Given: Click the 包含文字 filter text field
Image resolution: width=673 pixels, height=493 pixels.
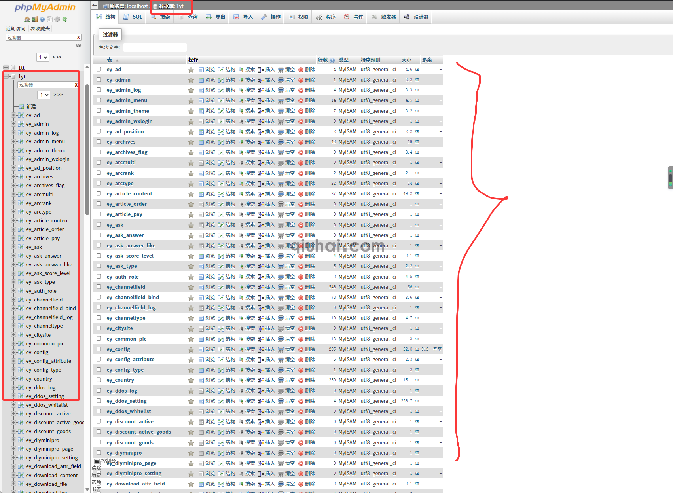Looking at the screenshot, I should [x=155, y=47].
